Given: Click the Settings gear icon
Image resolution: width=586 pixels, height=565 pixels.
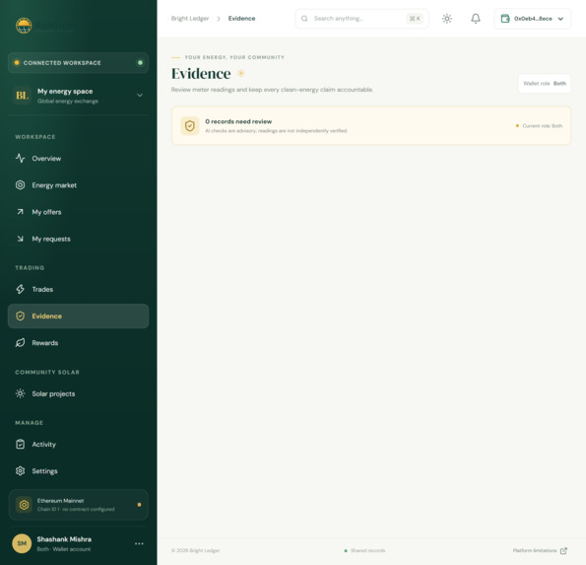Looking at the screenshot, I should point(20,471).
